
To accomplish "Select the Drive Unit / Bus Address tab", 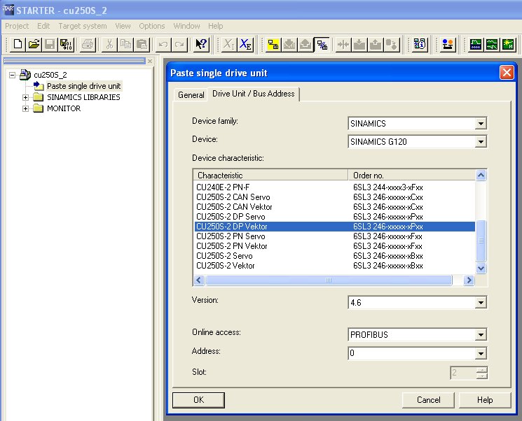I will coord(254,94).
